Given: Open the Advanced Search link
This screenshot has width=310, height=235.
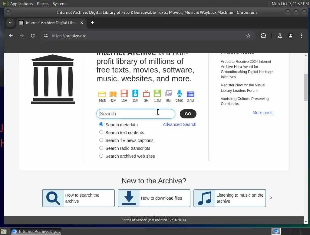Looking at the screenshot, I should (180, 124).
